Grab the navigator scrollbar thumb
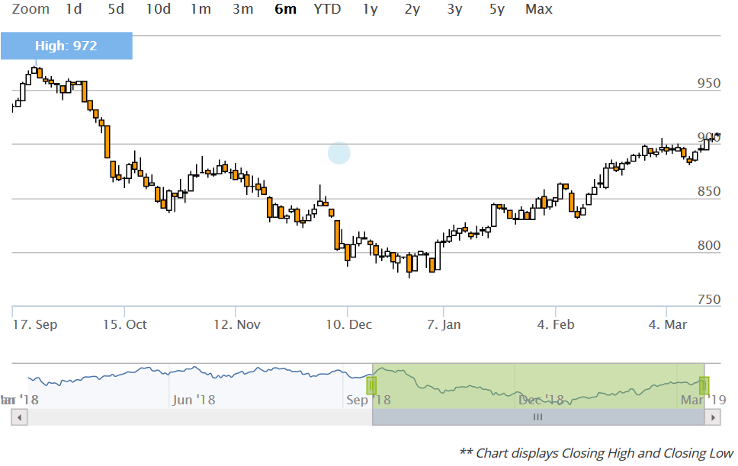 pos(538,417)
